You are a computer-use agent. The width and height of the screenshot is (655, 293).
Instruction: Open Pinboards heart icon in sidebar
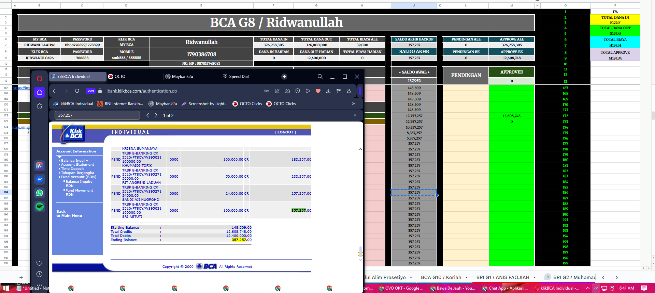(x=40, y=263)
